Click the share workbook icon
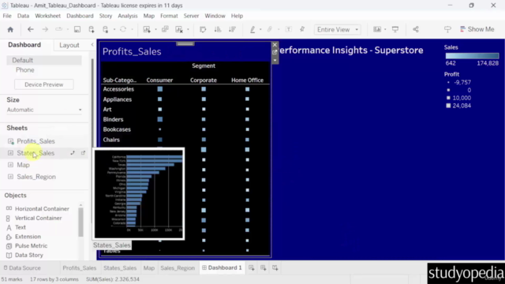 tap(416, 30)
